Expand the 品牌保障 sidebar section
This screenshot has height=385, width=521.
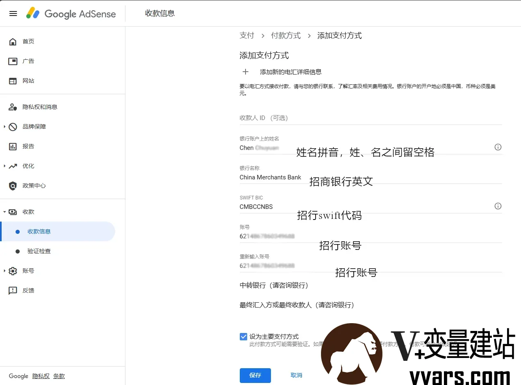(x=5, y=127)
